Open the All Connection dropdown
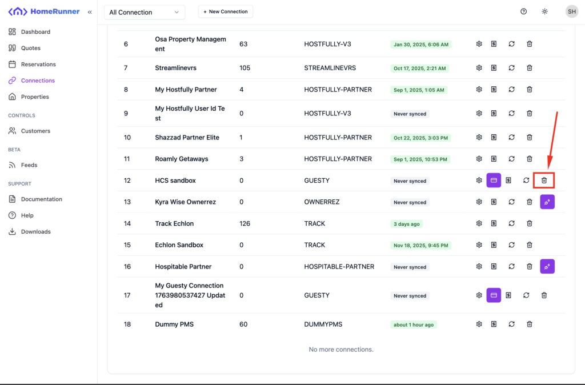585x385 pixels. coord(145,12)
